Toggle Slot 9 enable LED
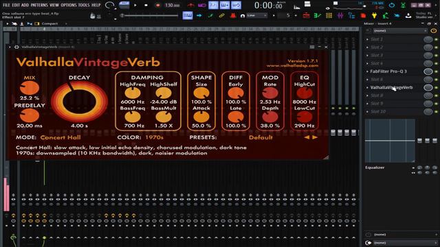 coord(436,104)
